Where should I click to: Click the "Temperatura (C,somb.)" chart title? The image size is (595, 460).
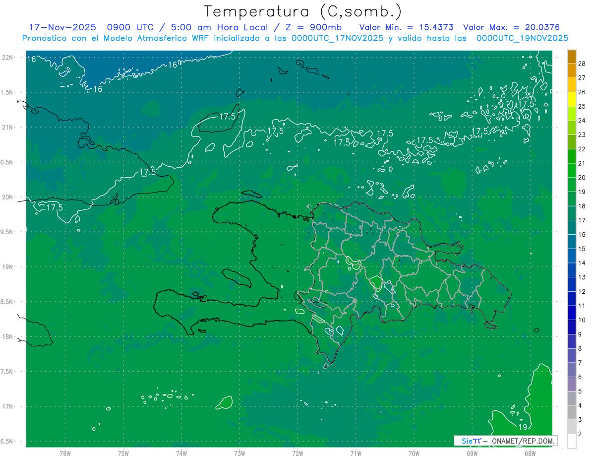point(303,11)
